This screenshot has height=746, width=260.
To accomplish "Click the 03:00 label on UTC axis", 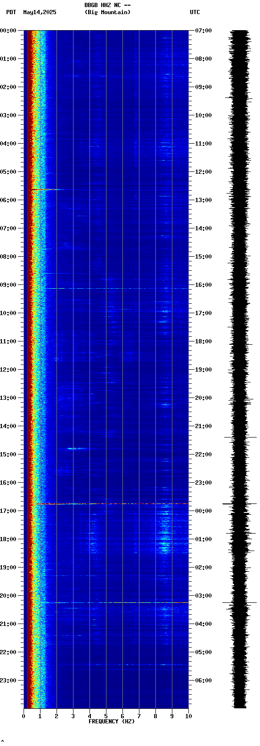I will (203, 596).
